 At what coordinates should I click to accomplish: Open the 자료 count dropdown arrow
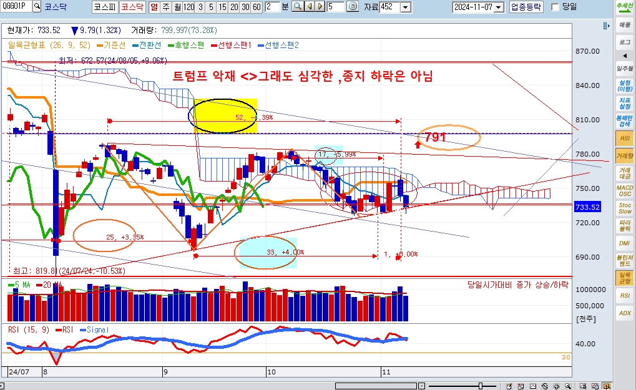406,7
